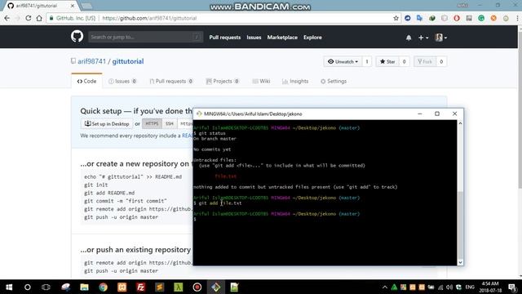
Task: Close the gittutorial browser tab
Action: [x=73, y=6]
